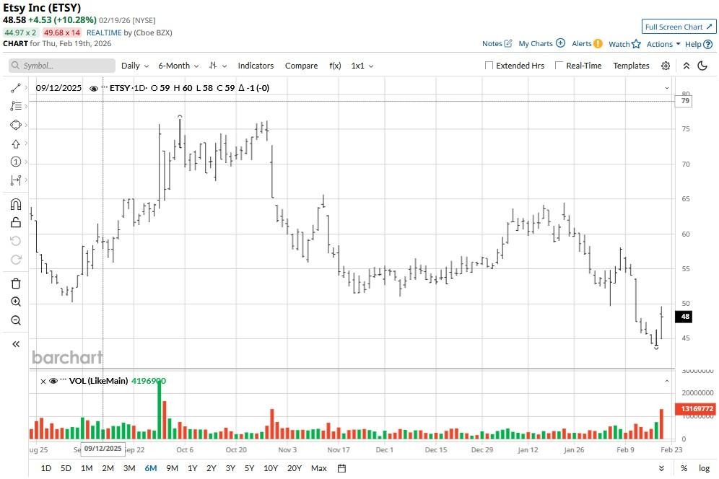
Task: Toggle the lock drawings padlock
Action: (16, 222)
